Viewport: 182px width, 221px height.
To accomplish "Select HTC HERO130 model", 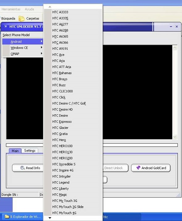I will [x=73, y=152].
